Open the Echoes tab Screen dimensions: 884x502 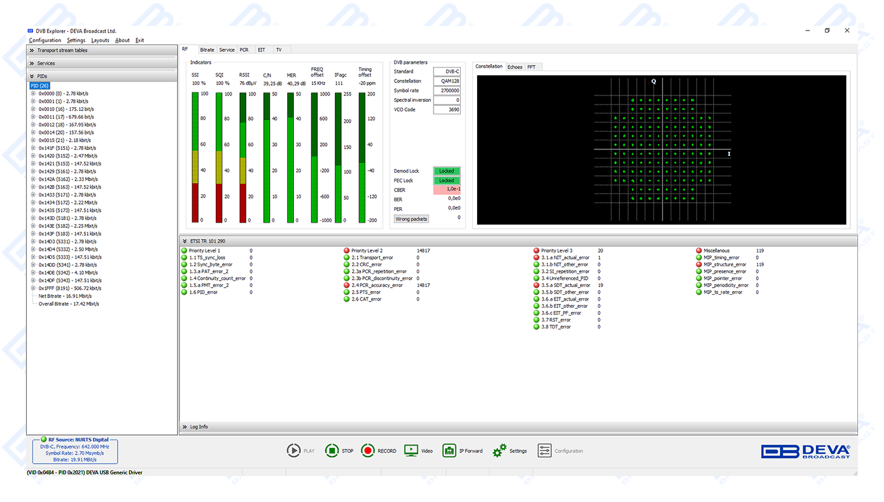coord(515,67)
